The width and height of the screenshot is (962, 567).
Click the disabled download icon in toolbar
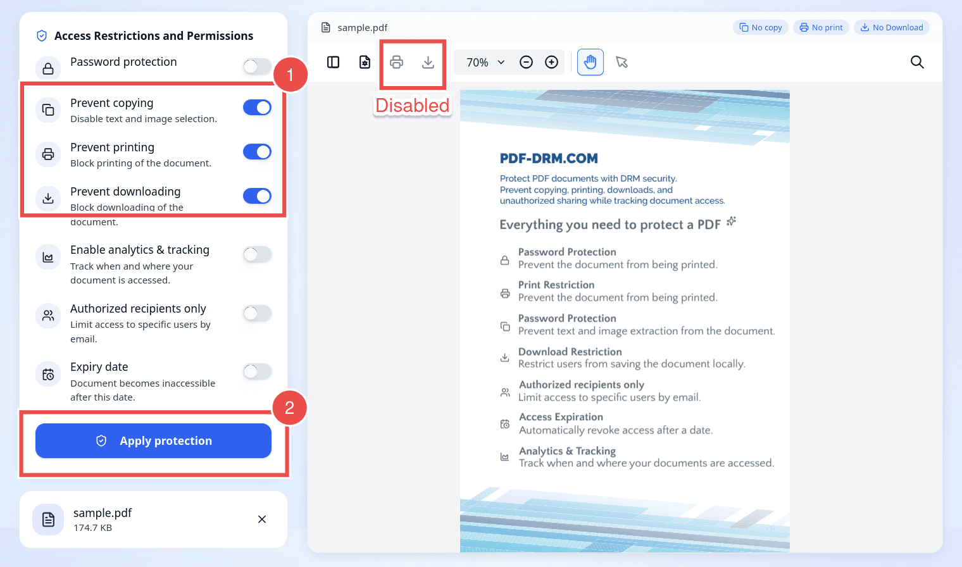coord(428,62)
